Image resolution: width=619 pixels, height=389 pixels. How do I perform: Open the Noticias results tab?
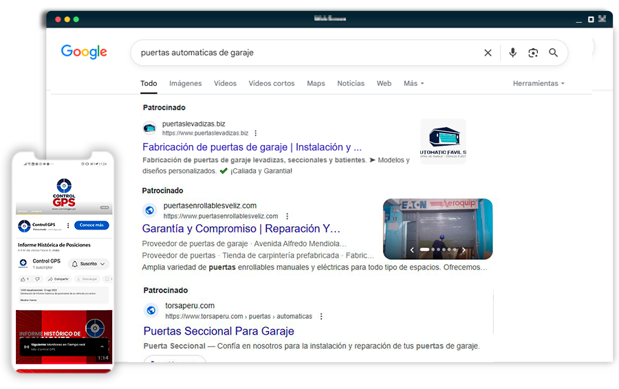click(351, 84)
